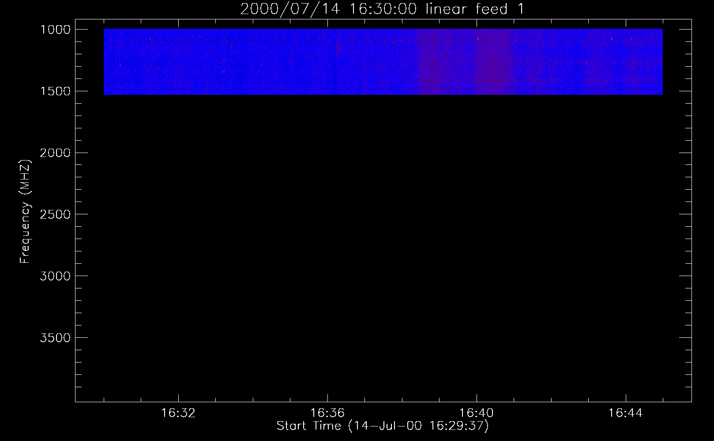The height and width of the screenshot is (441, 714).
Task: Click the '16:32' time axis label
Action: [178, 413]
